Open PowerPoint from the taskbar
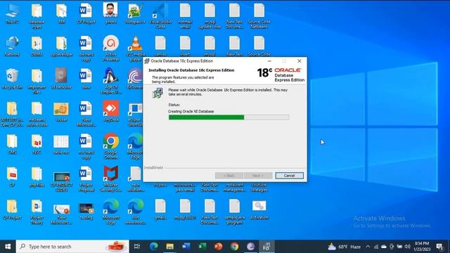This screenshot has height=253, width=450. click(x=219, y=247)
